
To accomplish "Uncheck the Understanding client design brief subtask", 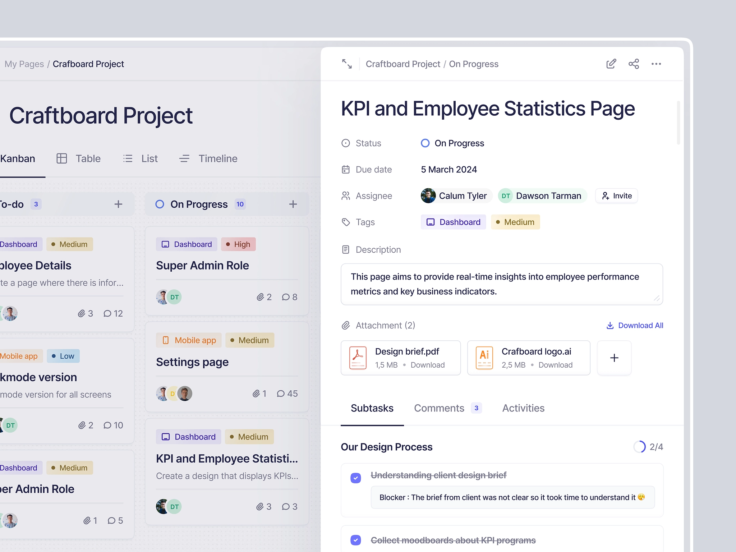I will tap(355, 478).
